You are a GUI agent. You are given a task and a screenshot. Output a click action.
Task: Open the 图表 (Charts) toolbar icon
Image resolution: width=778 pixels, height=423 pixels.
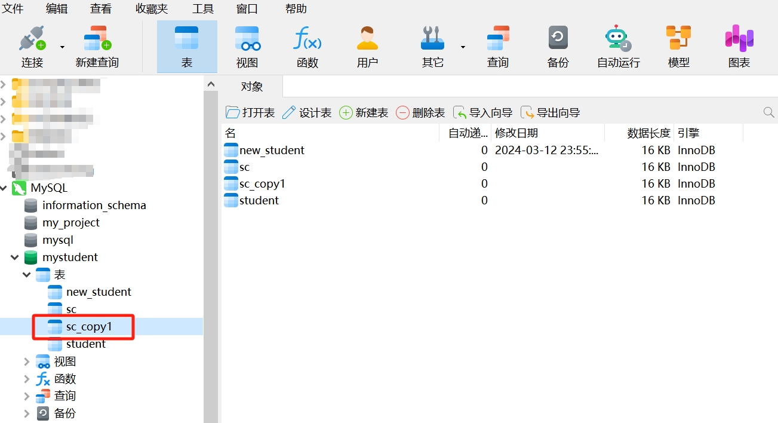(x=739, y=39)
